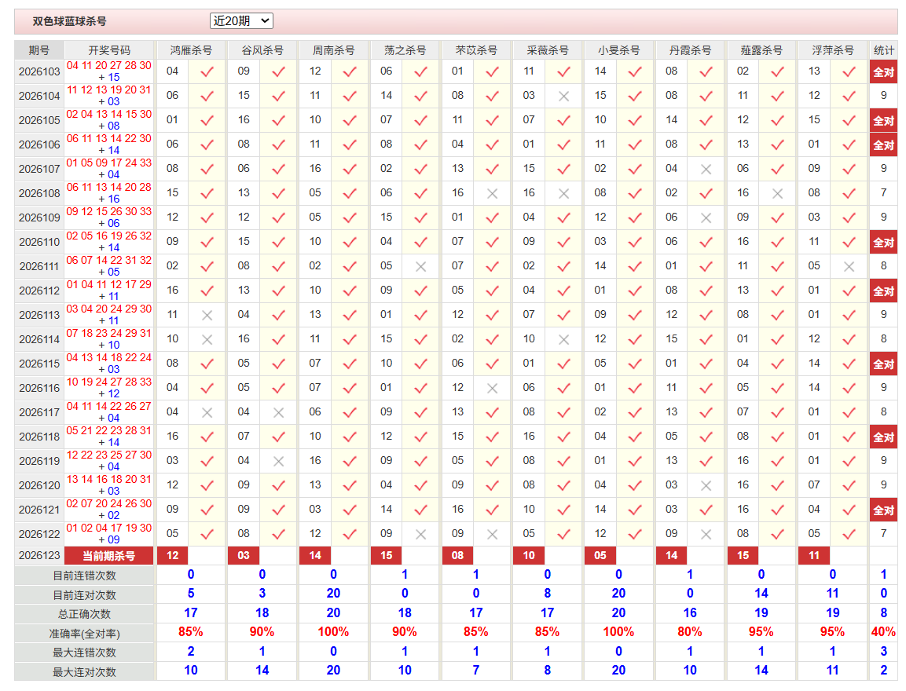Click the red 03 badge under 谷风杀号
Image resolution: width=906 pixels, height=691 pixels.
(244, 555)
